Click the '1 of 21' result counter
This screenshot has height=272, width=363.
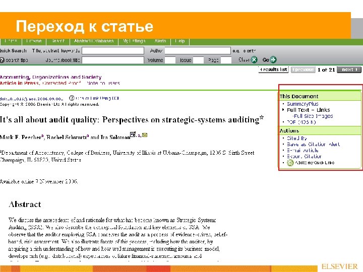pos(326,70)
